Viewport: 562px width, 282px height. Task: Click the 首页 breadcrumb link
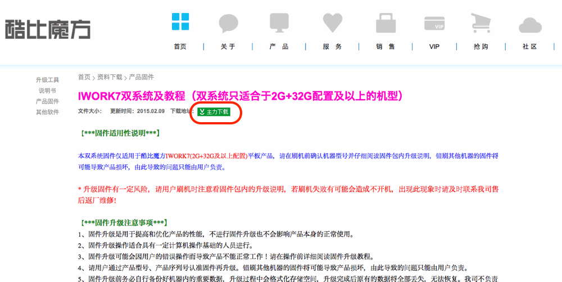(84, 77)
